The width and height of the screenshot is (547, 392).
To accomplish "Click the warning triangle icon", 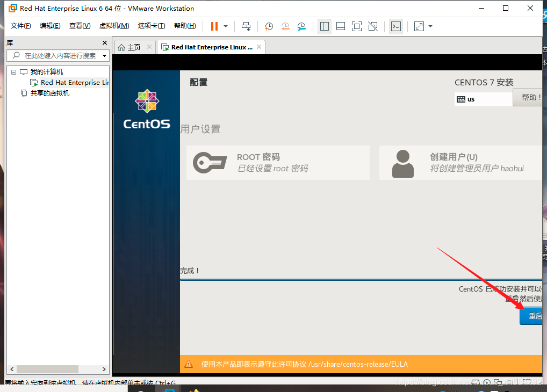I will 189,364.
